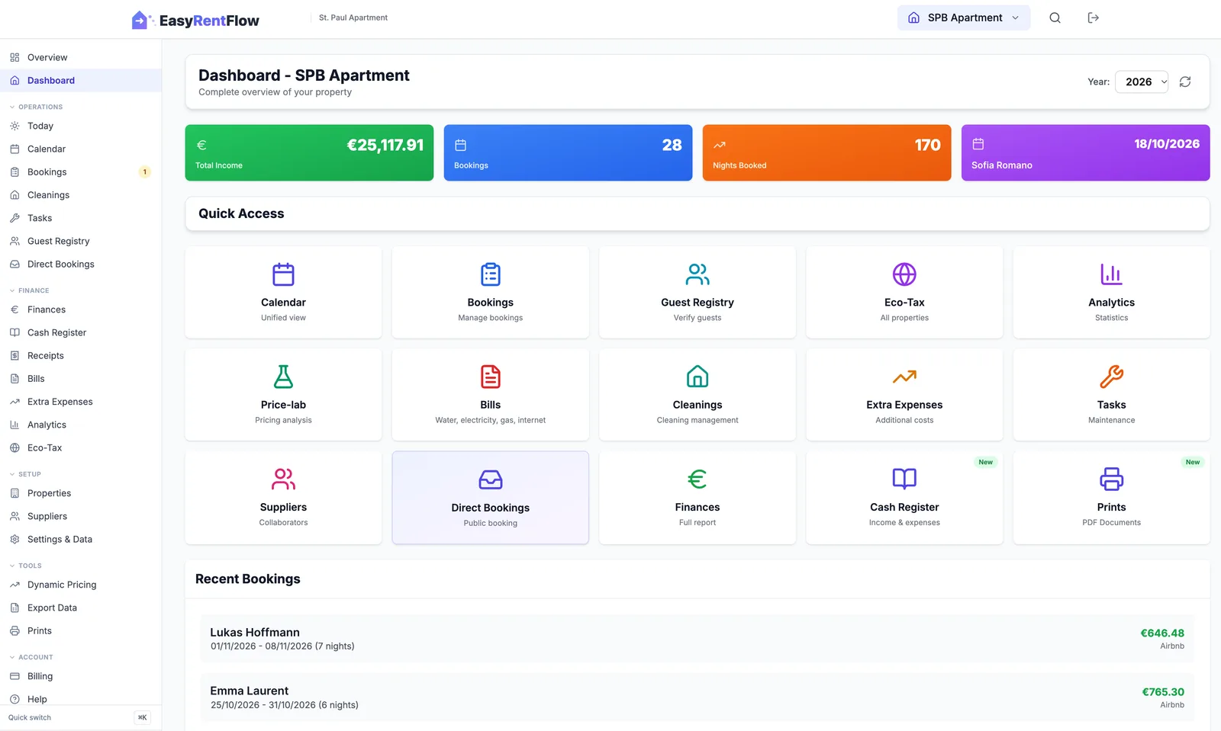Open the Price-lab flask icon card
This screenshot has height=731, width=1221.
pos(283,377)
